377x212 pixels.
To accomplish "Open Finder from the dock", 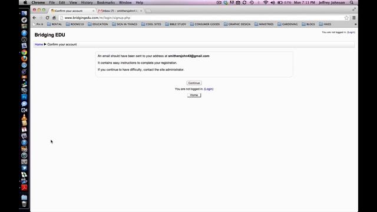I will [x=24, y=14].
